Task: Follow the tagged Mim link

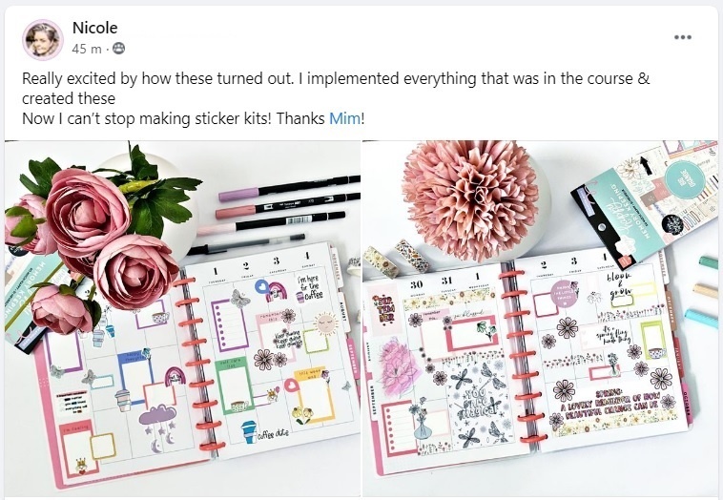Action: click(344, 118)
